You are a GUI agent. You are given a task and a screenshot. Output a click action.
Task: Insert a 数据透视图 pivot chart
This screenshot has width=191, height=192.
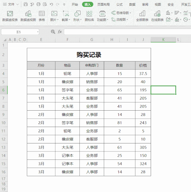coord(28,16)
